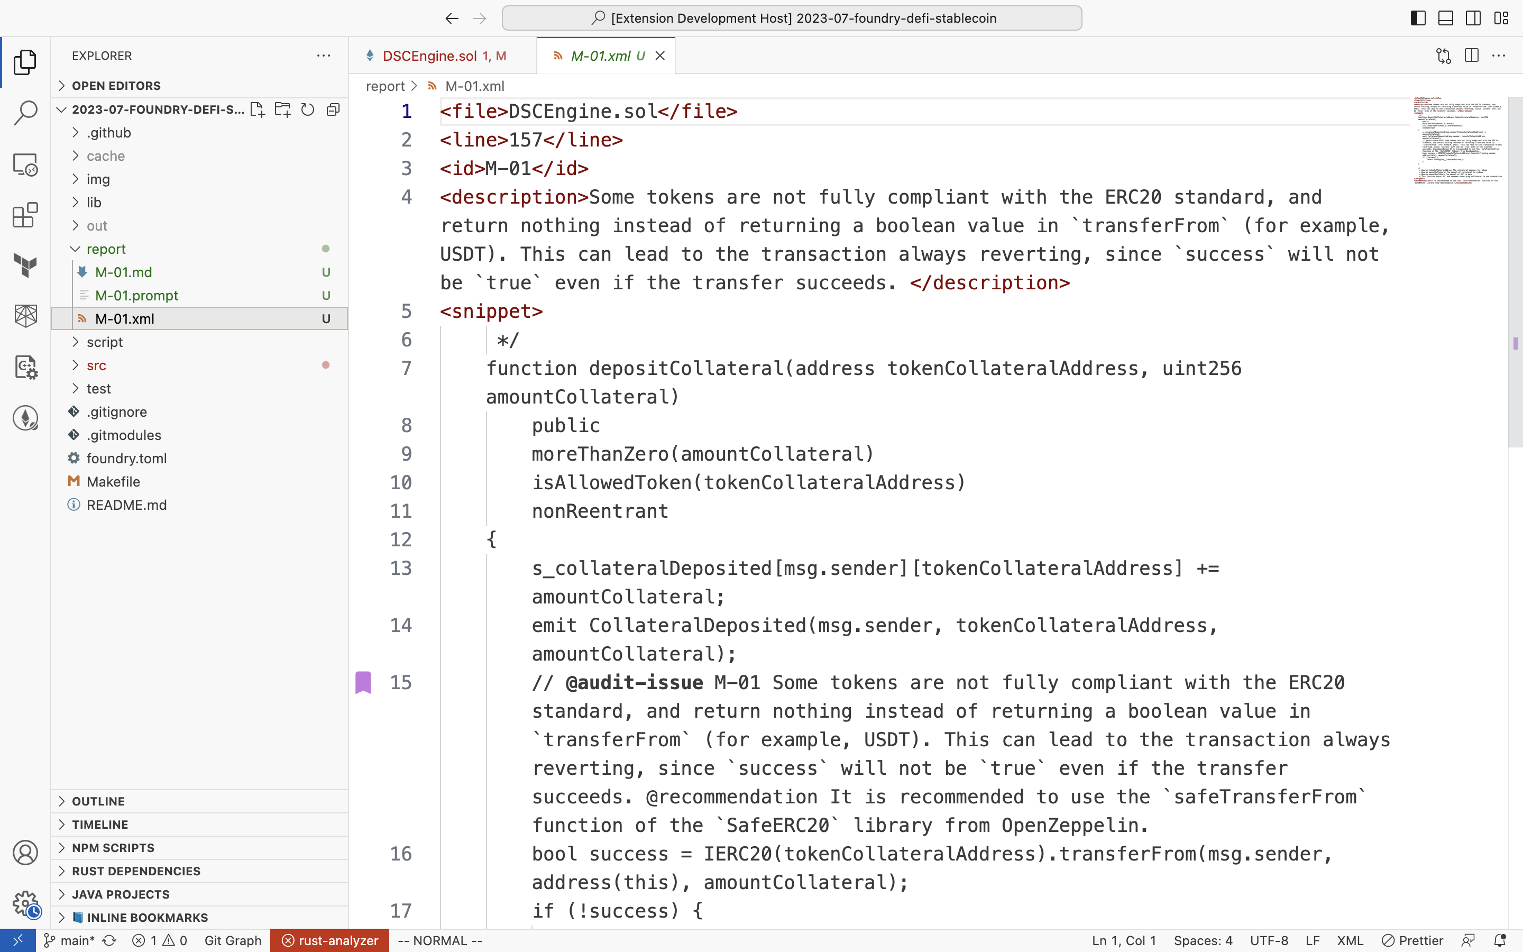Click the New File icon in Explorer toolbar
Screen dimensions: 1523x952
click(x=256, y=109)
